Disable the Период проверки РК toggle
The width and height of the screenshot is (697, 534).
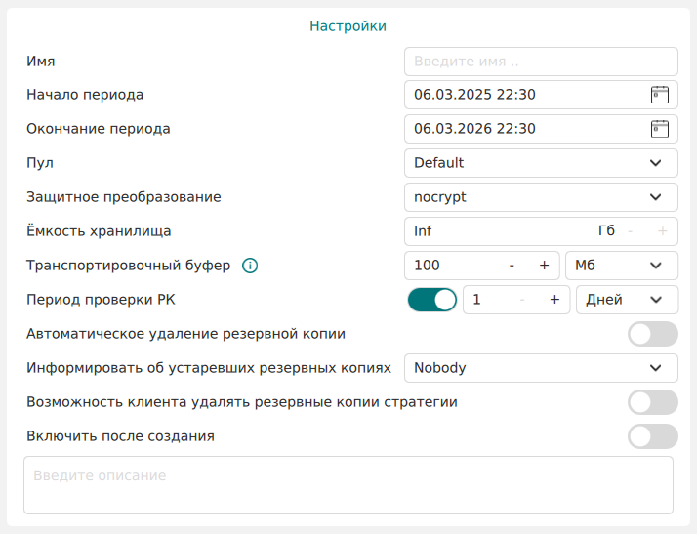431,300
